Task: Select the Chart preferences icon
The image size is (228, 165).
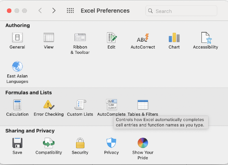Action: [174, 38]
